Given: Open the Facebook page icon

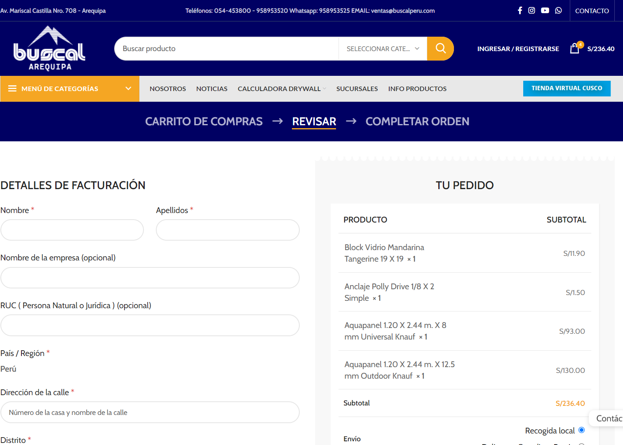Looking at the screenshot, I should [x=520, y=10].
